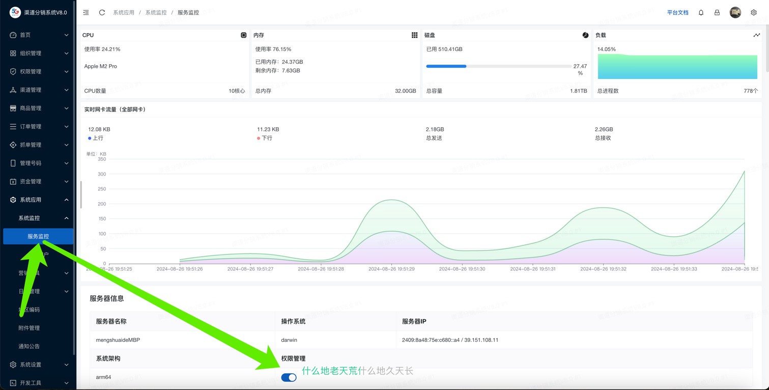
Task: Expand the 订单管理 sidebar menu
Action: tap(38, 126)
